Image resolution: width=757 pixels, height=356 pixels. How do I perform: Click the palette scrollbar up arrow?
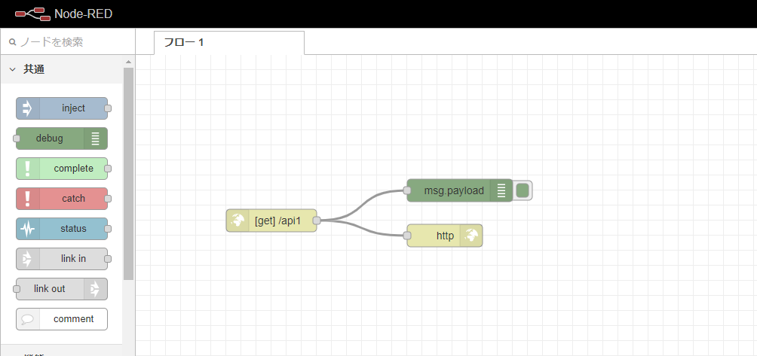128,62
